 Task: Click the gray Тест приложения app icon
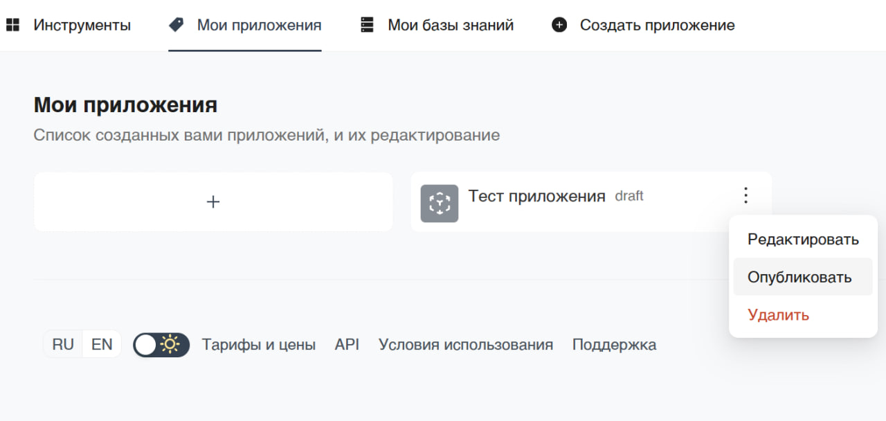(440, 203)
